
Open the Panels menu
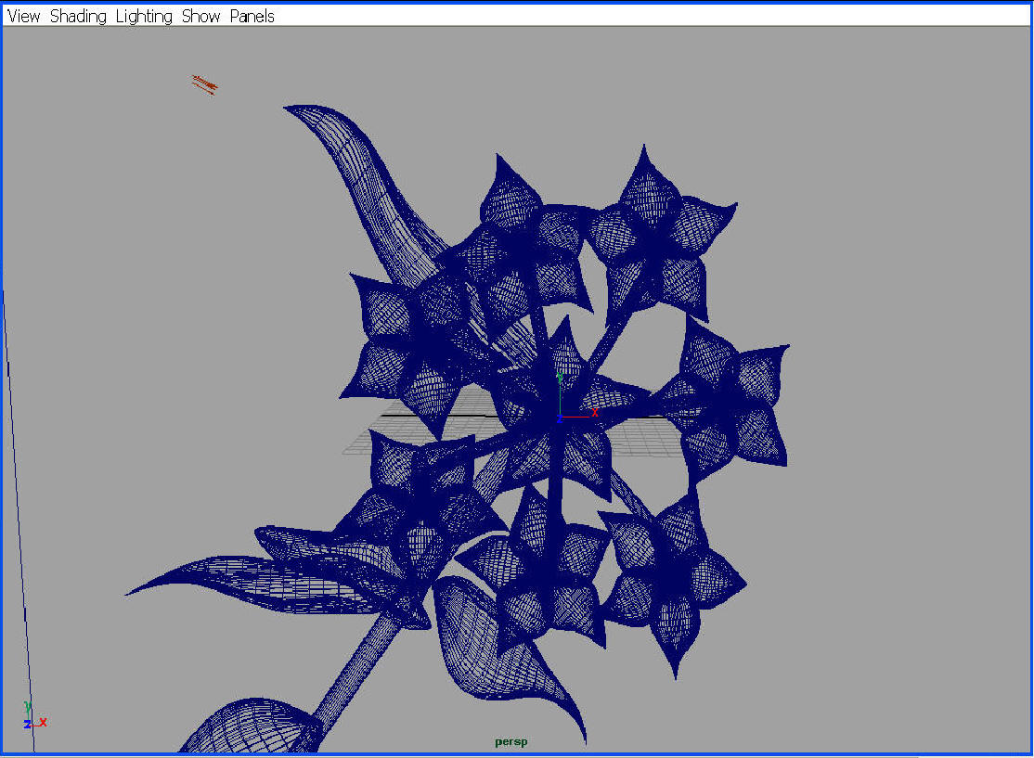click(252, 16)
